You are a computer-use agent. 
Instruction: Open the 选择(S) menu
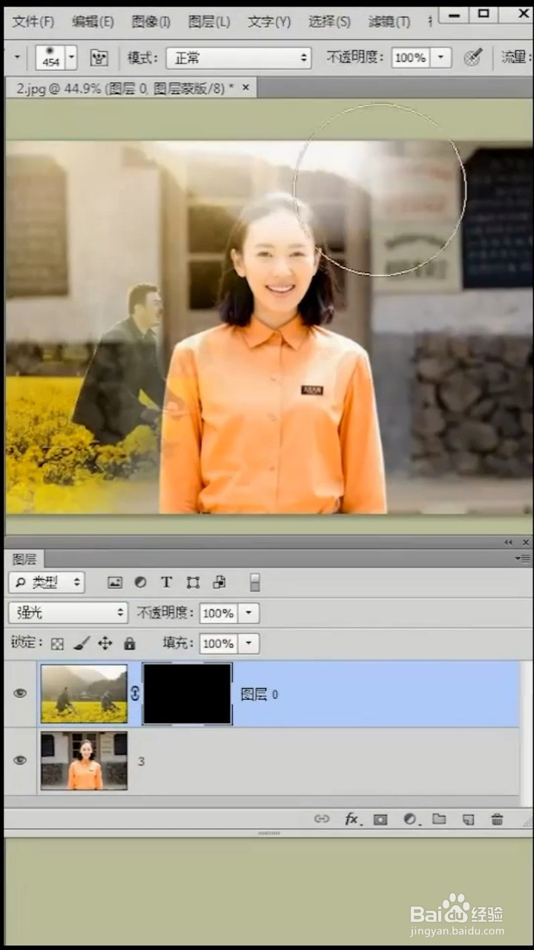pyautogui.click(x=329, y=22)
